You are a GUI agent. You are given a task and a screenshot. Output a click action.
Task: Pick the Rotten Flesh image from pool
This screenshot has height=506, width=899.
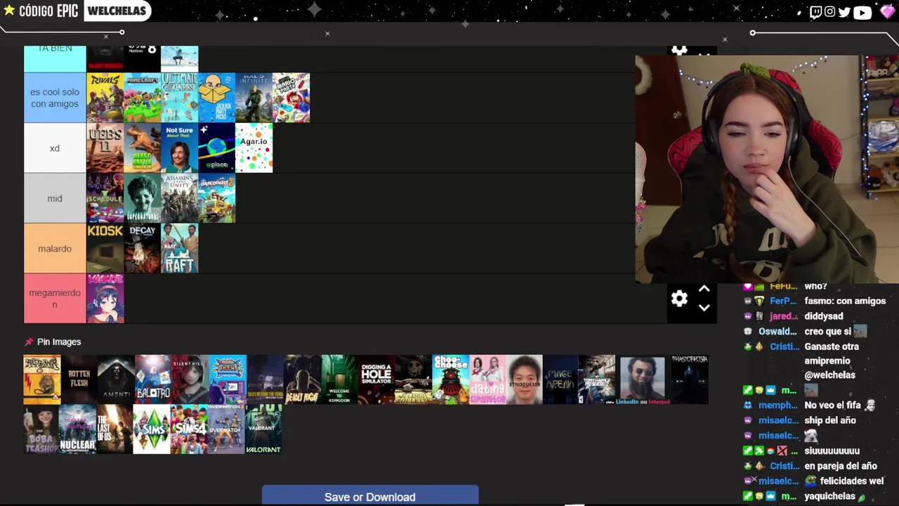79,379
